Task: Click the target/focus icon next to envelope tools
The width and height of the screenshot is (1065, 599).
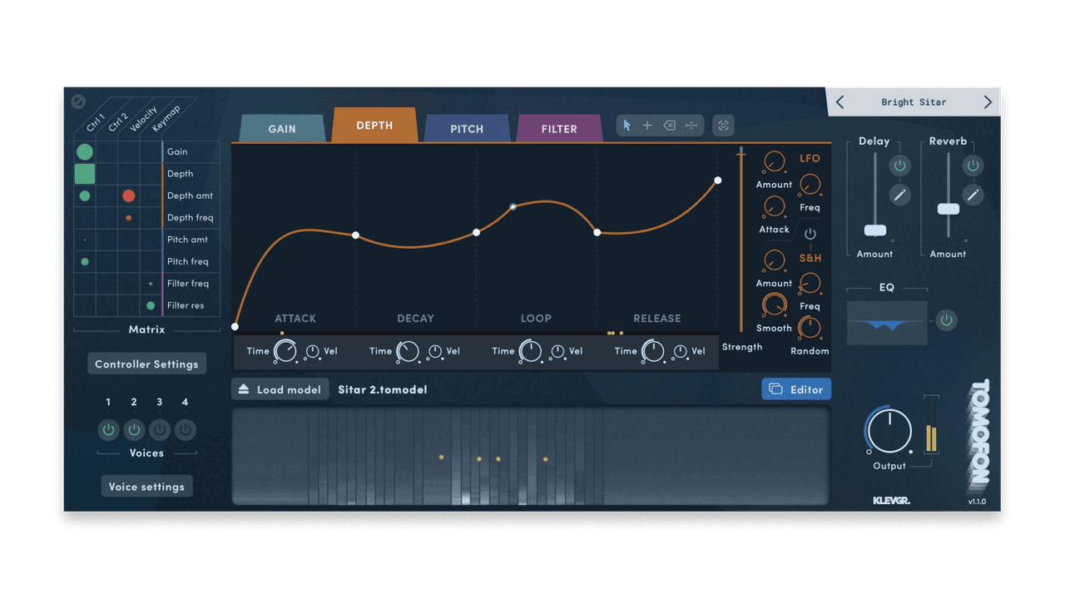Action: point(722,125)
